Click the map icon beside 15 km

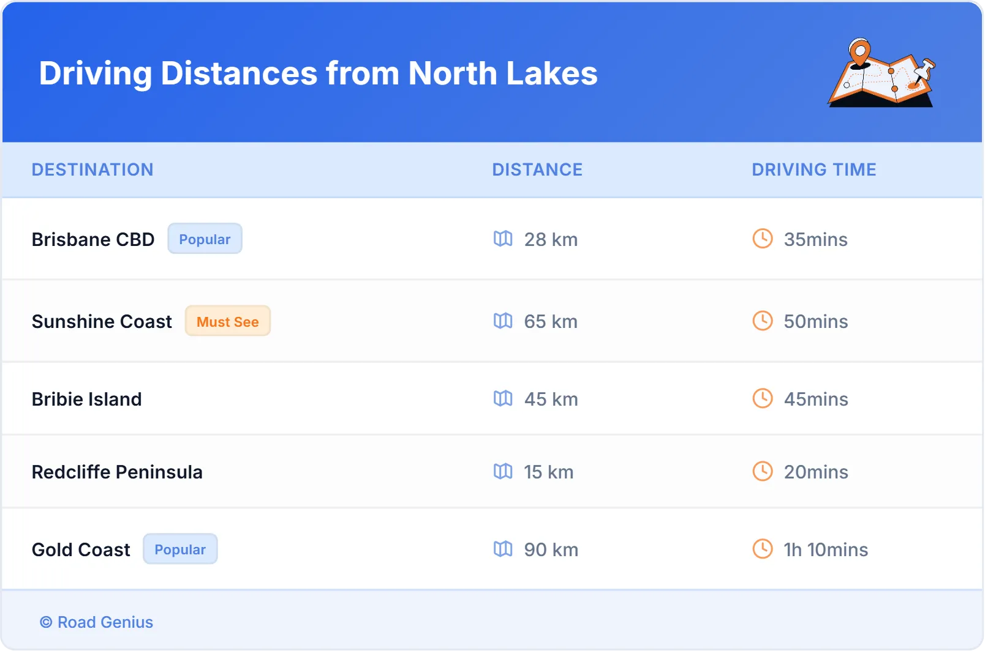click(x=503, y=471)
